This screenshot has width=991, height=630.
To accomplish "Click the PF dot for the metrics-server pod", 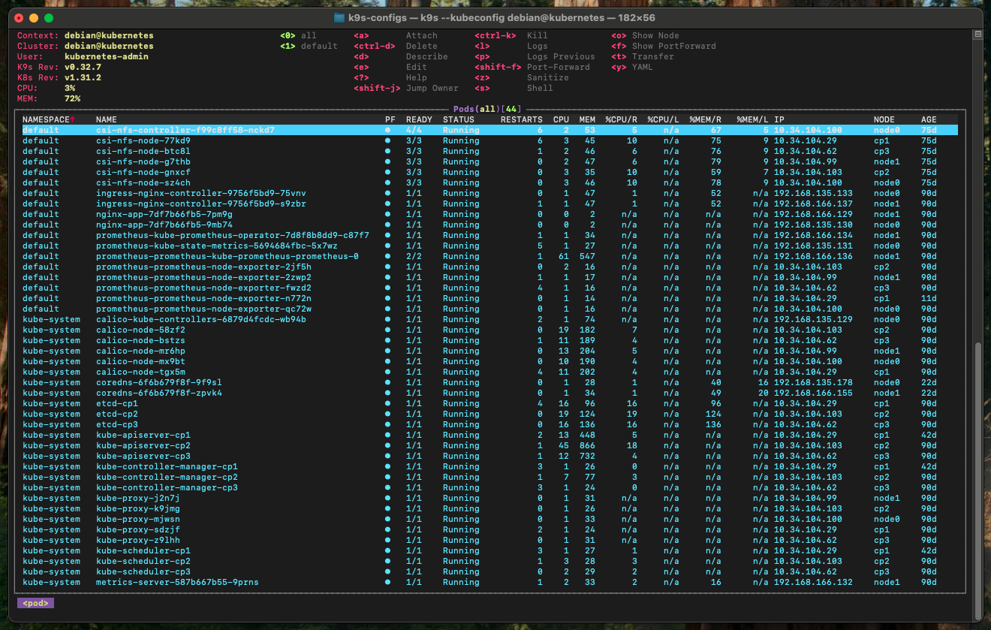I will click(x=388, y=582).
